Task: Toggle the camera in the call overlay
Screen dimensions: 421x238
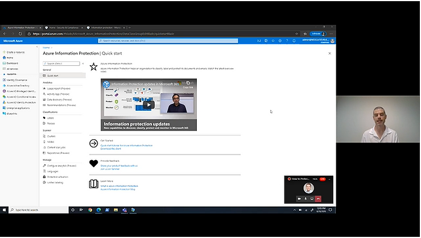Action: (299, 199)
